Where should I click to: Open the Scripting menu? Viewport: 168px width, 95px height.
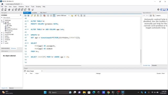pyautogui.click(x=38, y=7)
